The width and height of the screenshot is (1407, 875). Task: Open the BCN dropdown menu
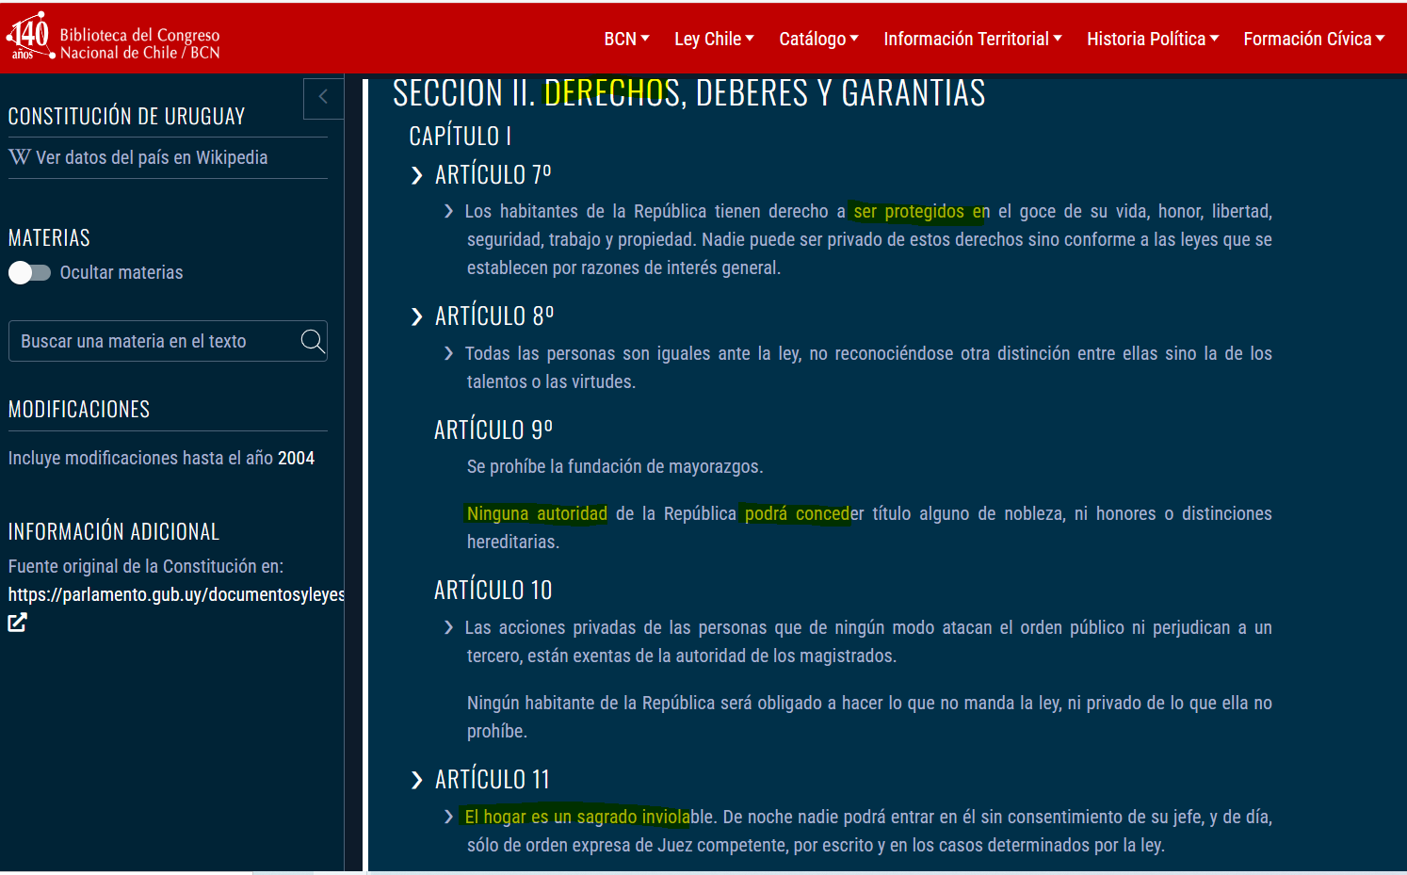[627, 39]
